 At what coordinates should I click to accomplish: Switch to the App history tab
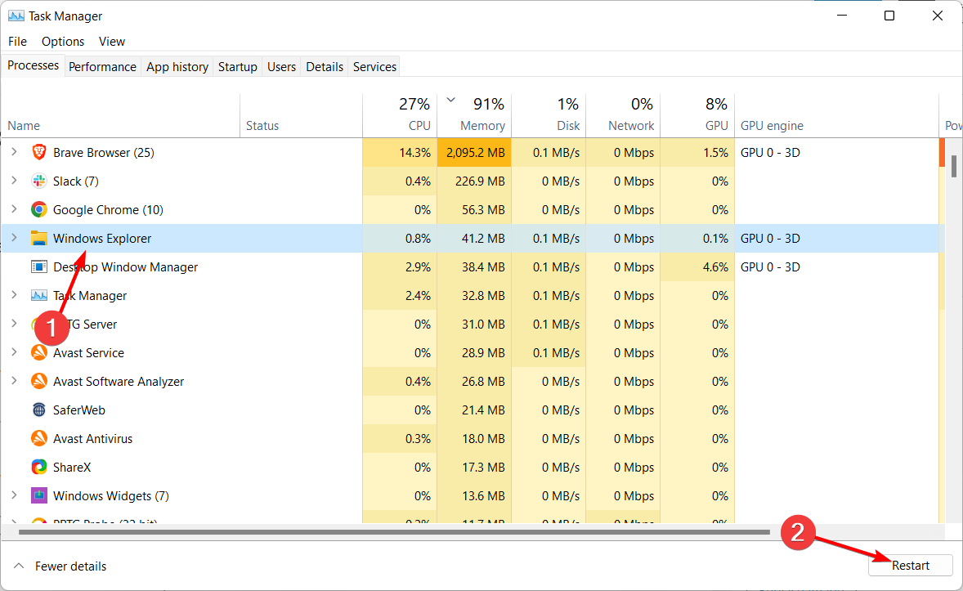[x=177, y=66]
